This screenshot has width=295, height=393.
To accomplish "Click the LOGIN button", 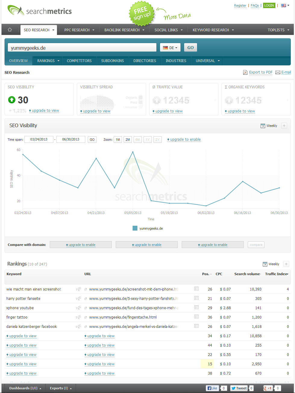I will [269, 5].
